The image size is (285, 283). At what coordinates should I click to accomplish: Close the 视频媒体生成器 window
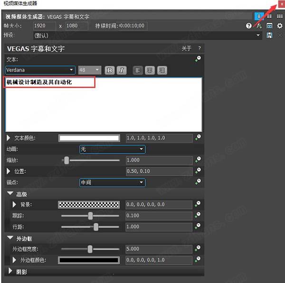pyautogui.click(x=282, y=4)
